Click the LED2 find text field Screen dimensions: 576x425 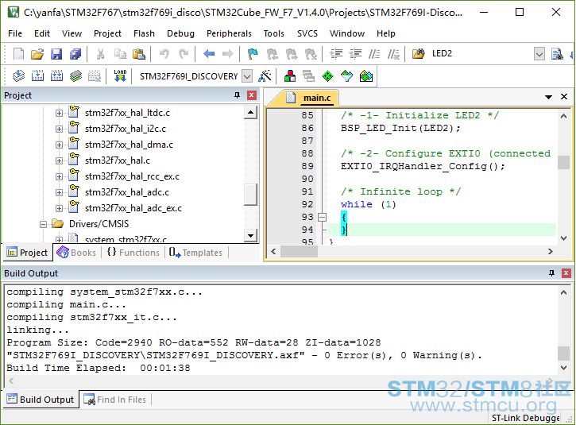(x=481, y=54)
